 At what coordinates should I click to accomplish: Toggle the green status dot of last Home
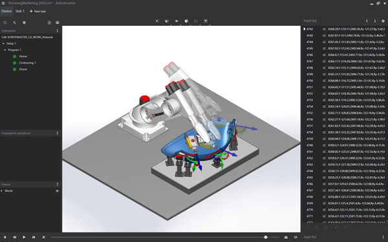[x=14, y=69]
